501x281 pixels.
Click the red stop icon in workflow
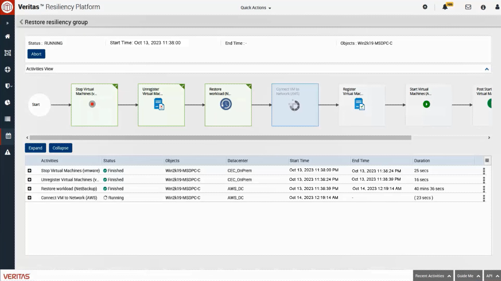pyautogui.click(x=92, y=104)
